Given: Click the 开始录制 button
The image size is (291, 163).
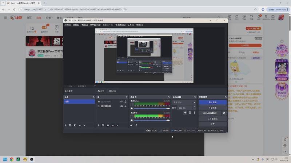Looking at the screenshot, I should pyautogui.click(x=212, y=108).
